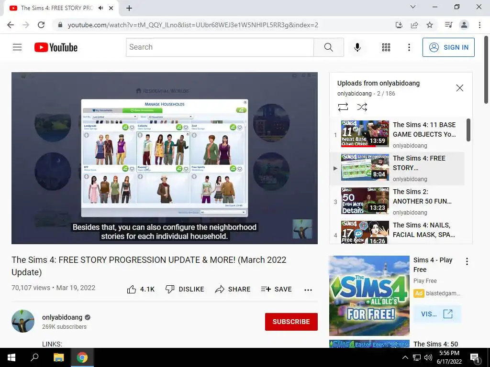Show hidden system tray icons
The image size is (490, 367).
[405, 357]
